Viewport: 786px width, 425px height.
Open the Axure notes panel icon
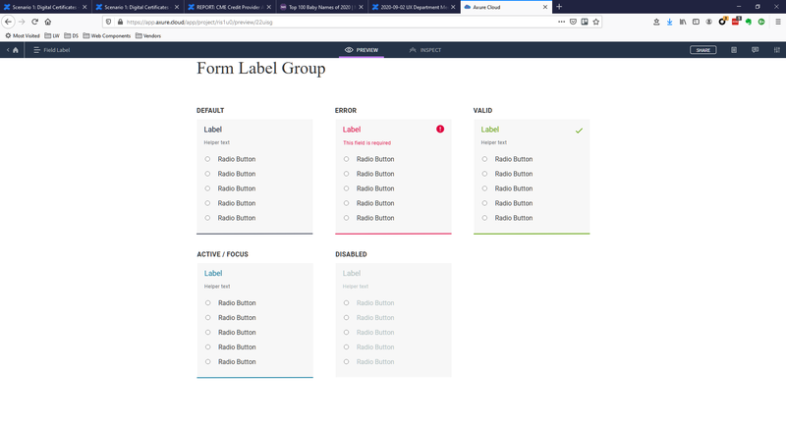point(734,50)
